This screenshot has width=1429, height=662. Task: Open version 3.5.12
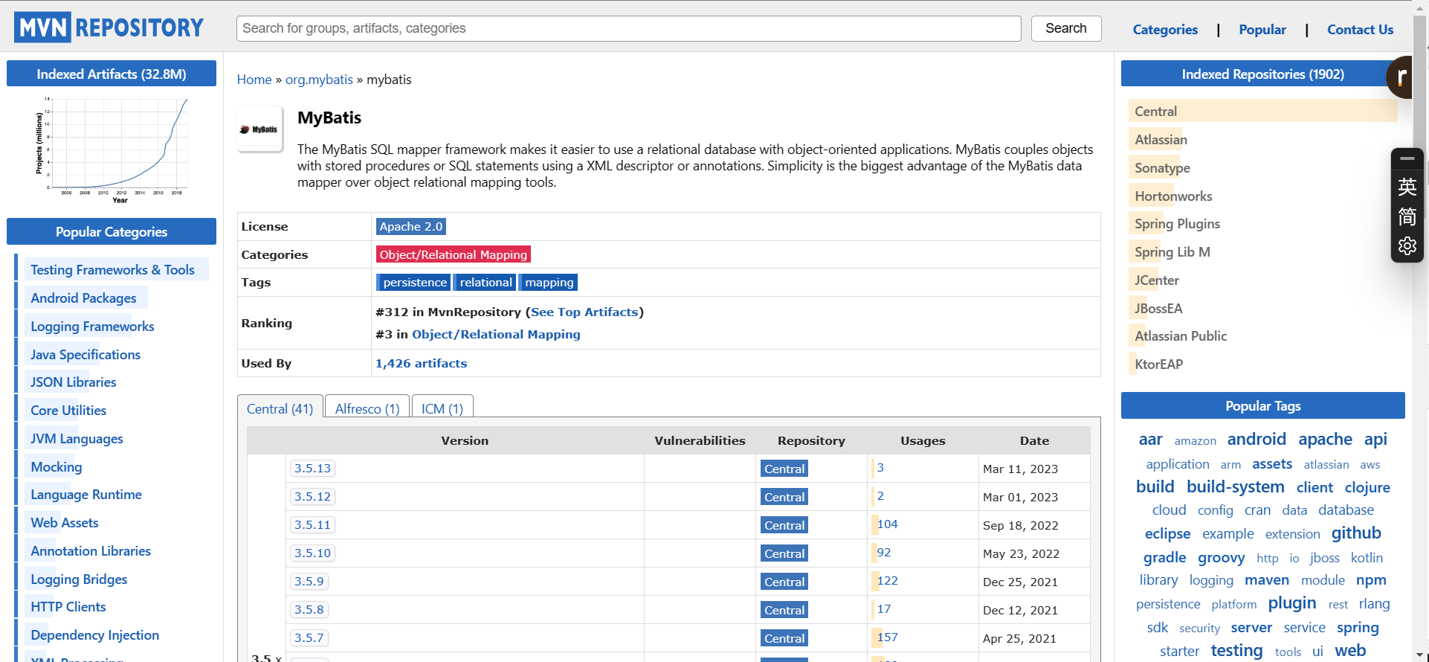(312, 497)
